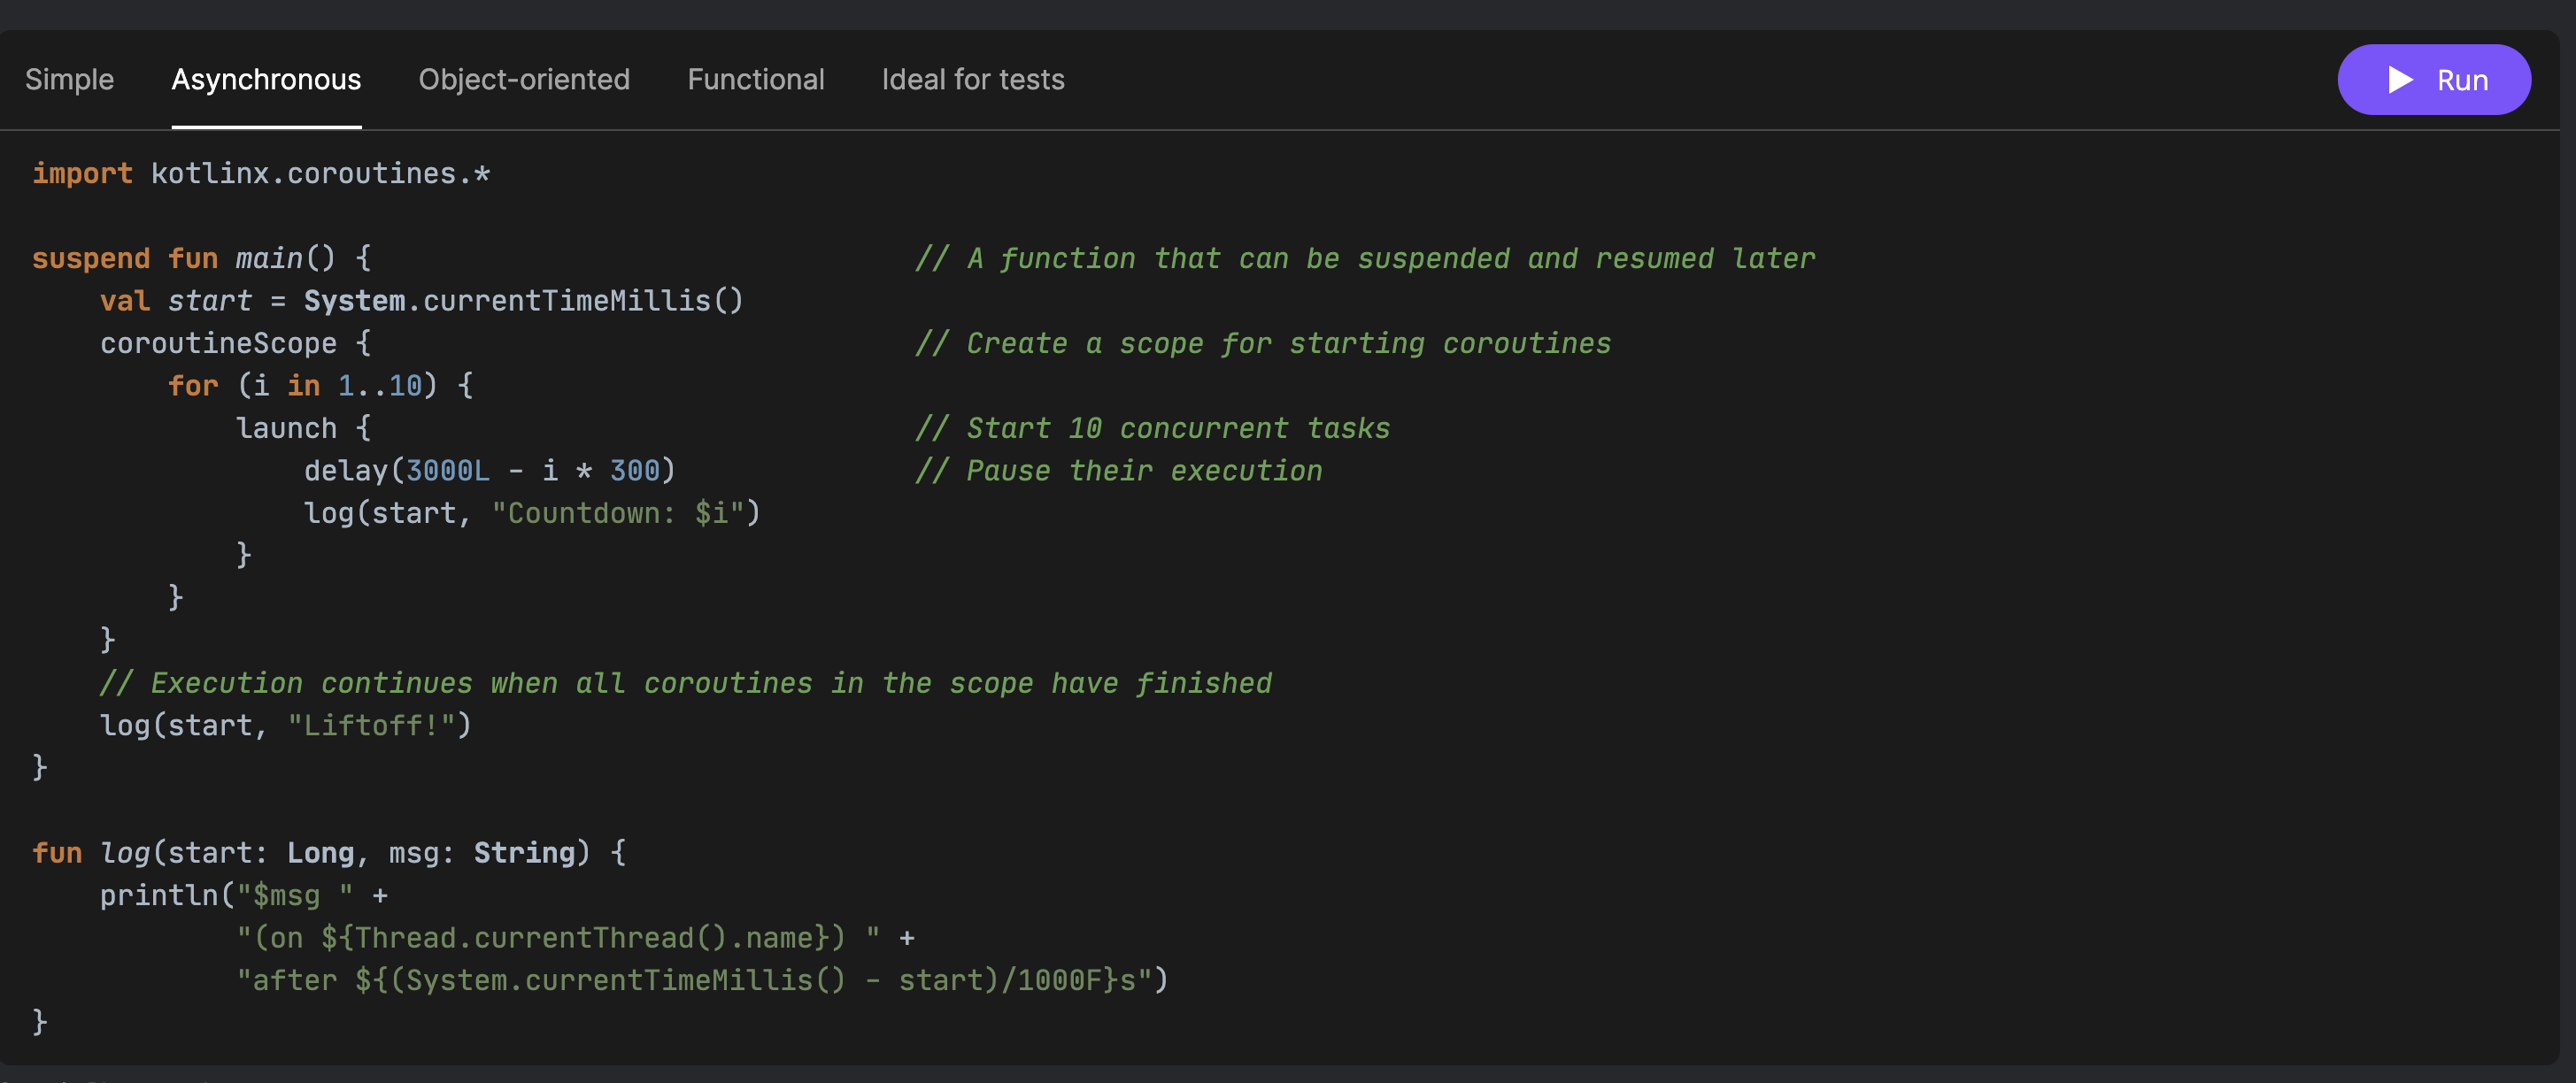Open the Object-oriented tab
Viewport: 2576px width, 1083px height.
(x=524, y=80)
